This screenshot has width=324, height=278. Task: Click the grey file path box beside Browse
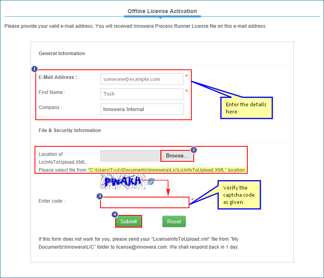pos(131,156)
